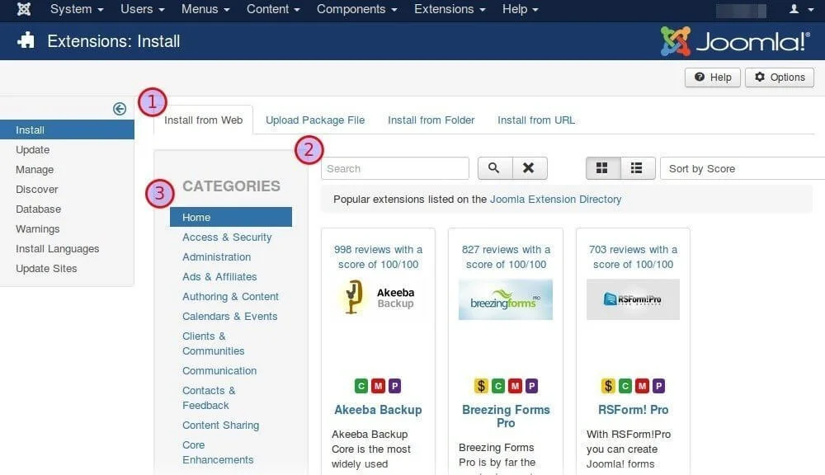The width and height of the screenshot is (825, 475).
Task: Switch to Upload Package File tab
Action: click(315, 120)
